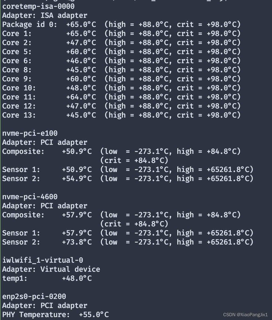Screen dimensions: 272x320
Task: Click the PHY Temperature label
Action: [x=36, y=315]
